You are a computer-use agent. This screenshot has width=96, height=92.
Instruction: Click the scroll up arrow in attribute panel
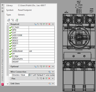7,24
